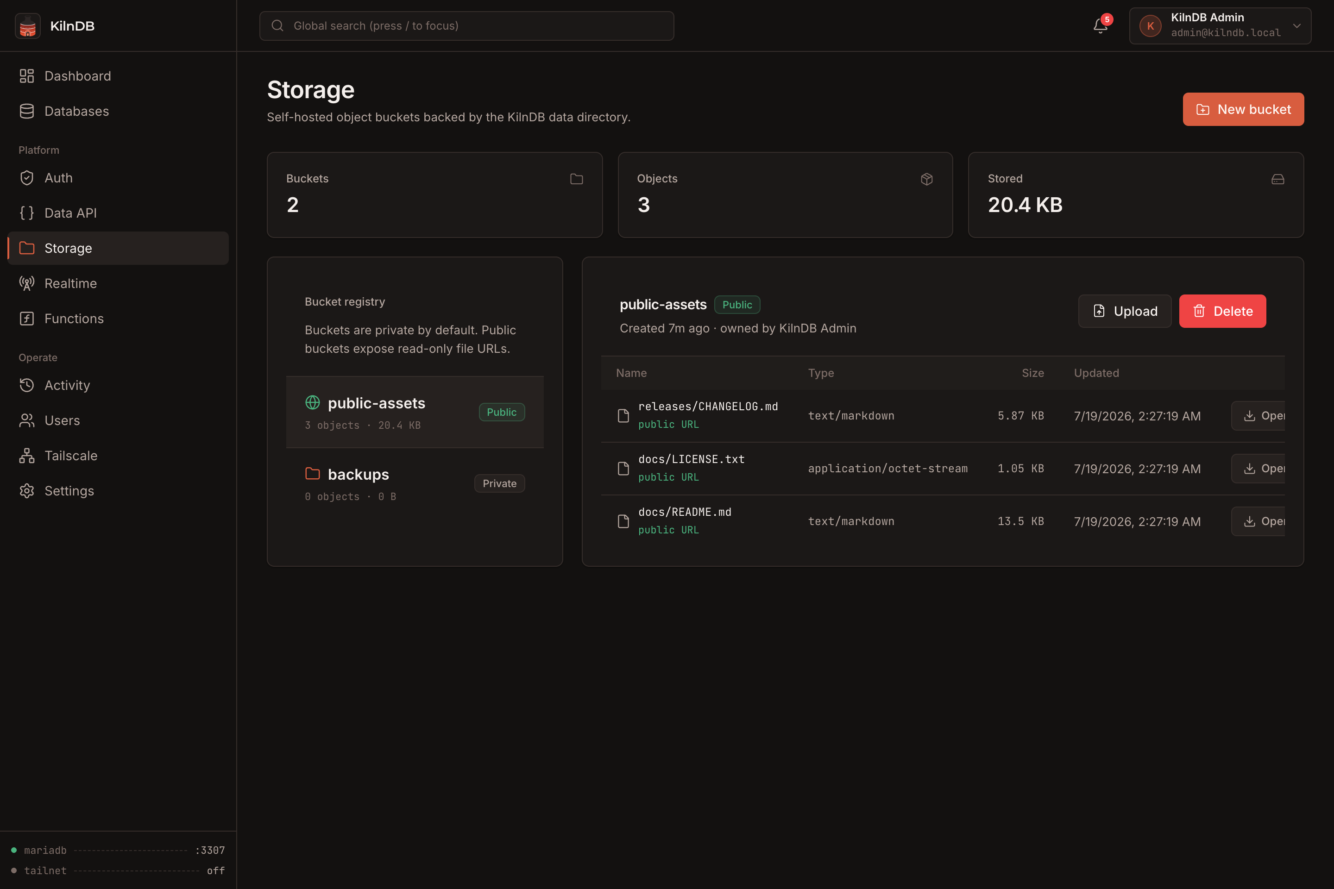Screen dimensions: 1334x889
Task: Follow public URL link under releases/CHANGELOG.md
Action: click(668, 424)
